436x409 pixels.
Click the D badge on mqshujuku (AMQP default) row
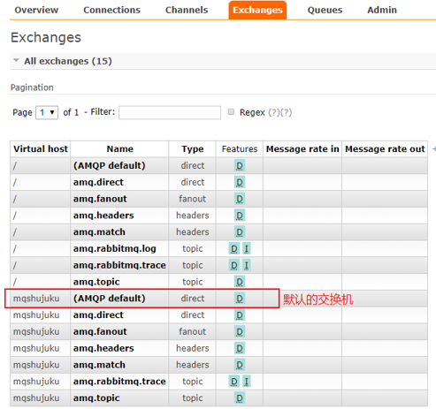pyautogui.click(x=240, y=299)
